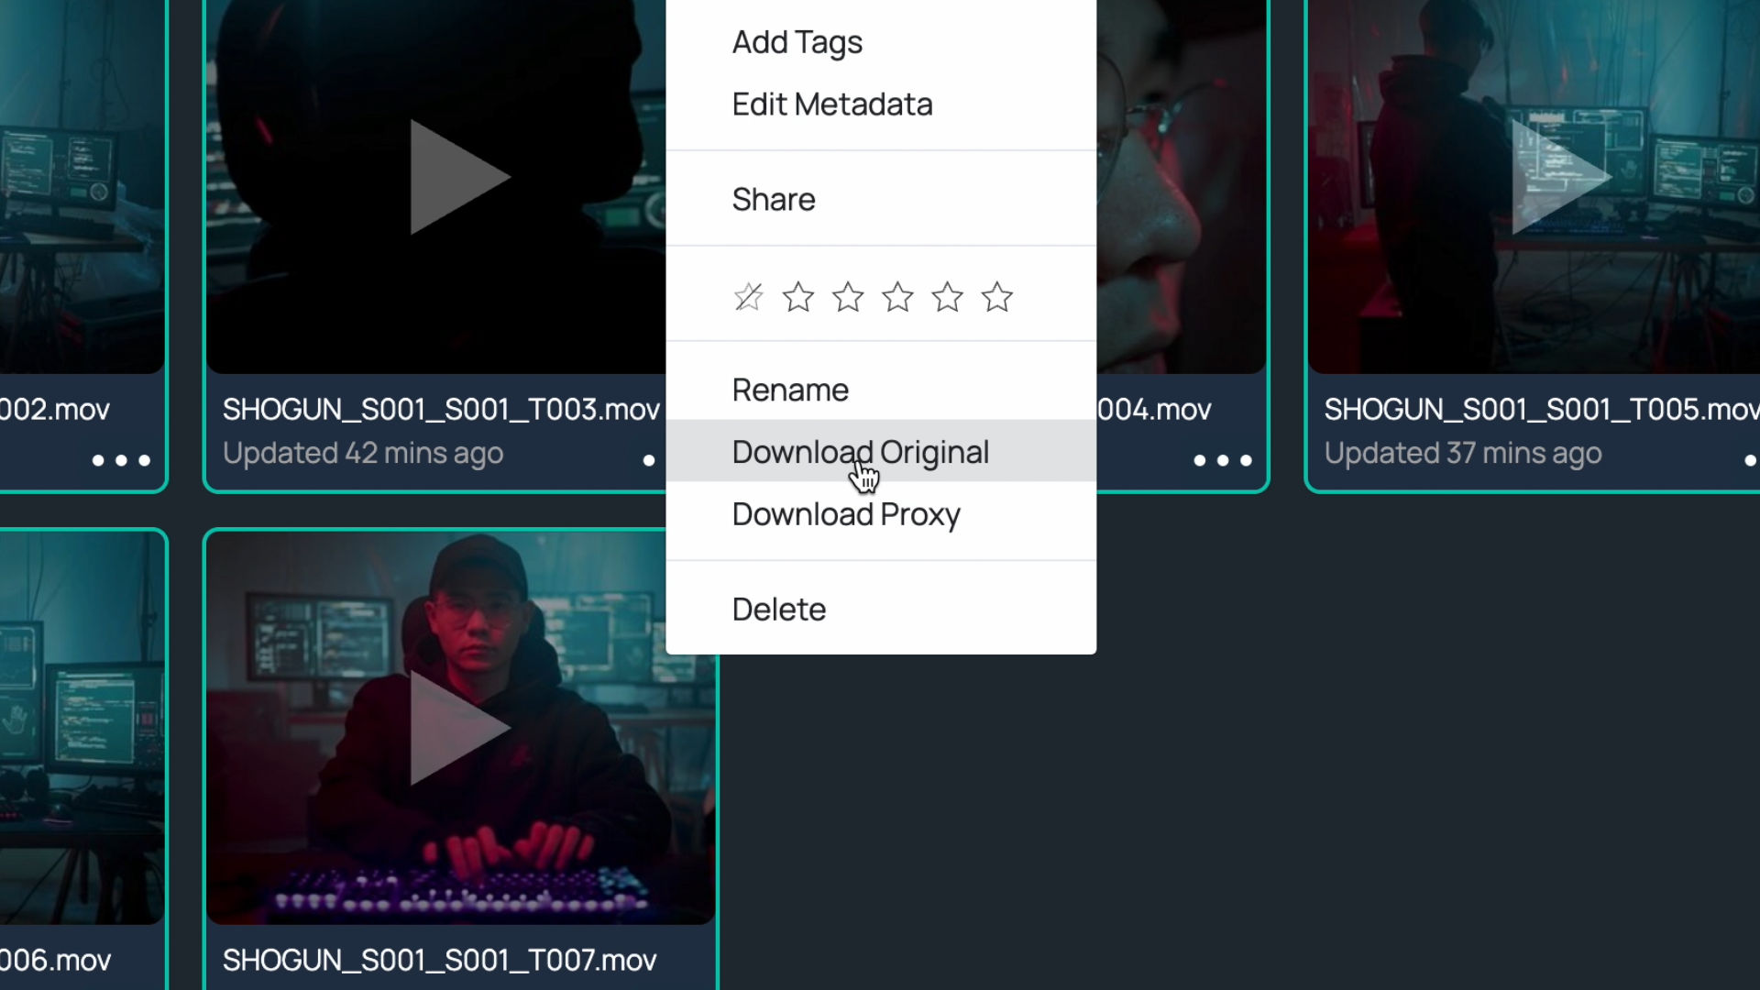Clear rating with the crossed-out star
Viewport: 1760px width, 990px height.
(x=748, y=297)
